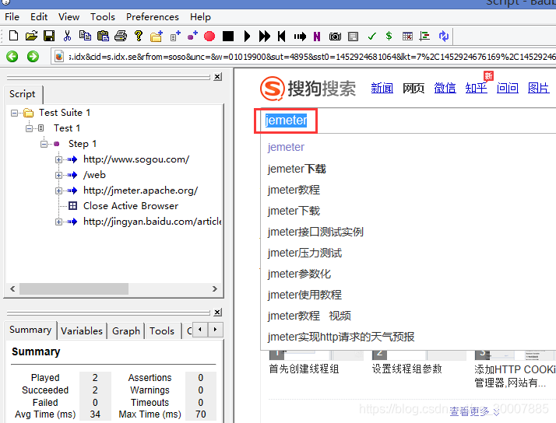Switch to the Graph tab

(126, 331)
